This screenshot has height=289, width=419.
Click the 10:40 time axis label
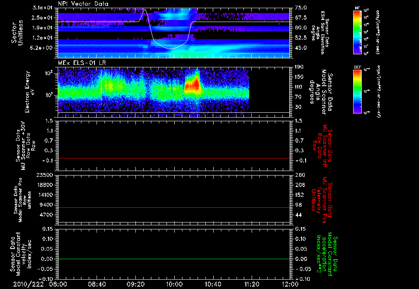[213, 285]
